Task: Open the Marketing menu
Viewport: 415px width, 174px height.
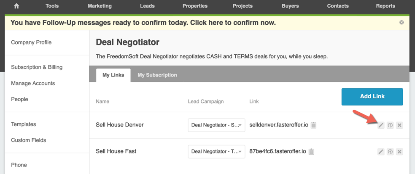Action: [100, 6]
